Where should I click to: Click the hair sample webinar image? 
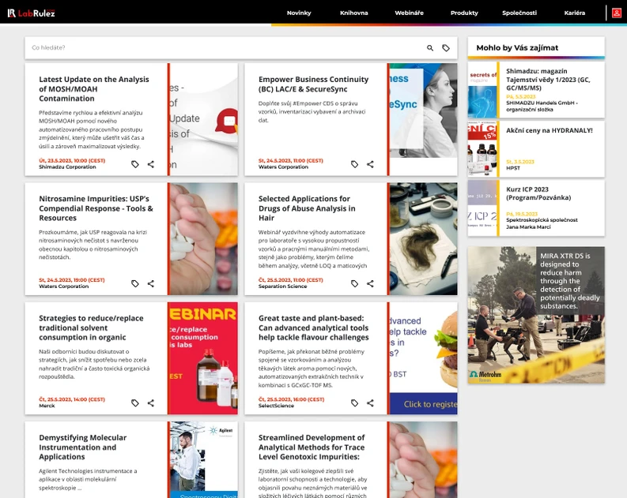click(424, 238)
